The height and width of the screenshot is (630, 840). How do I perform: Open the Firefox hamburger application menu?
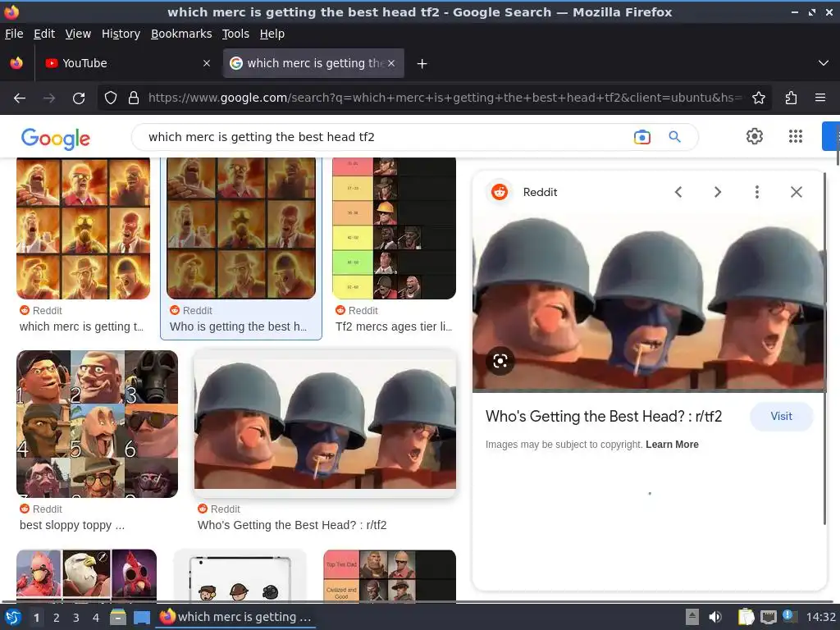820,98
